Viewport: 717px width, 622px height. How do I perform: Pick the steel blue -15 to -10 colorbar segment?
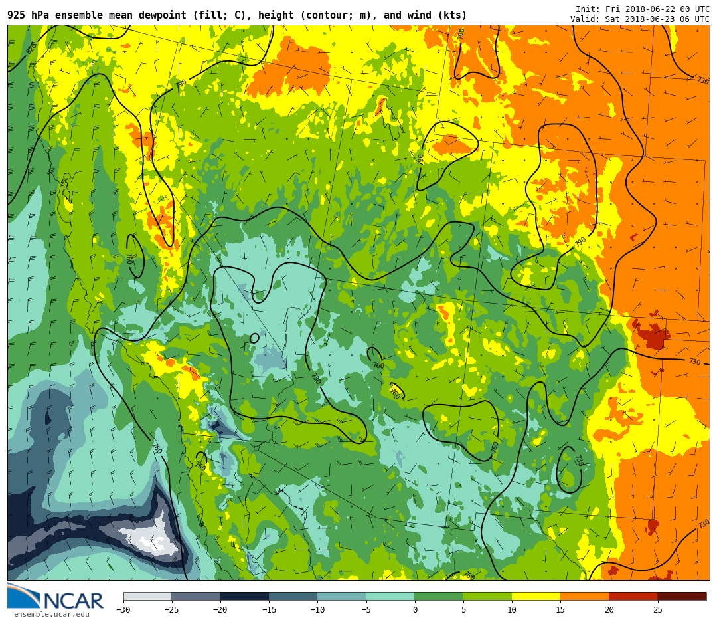(293, 596)
